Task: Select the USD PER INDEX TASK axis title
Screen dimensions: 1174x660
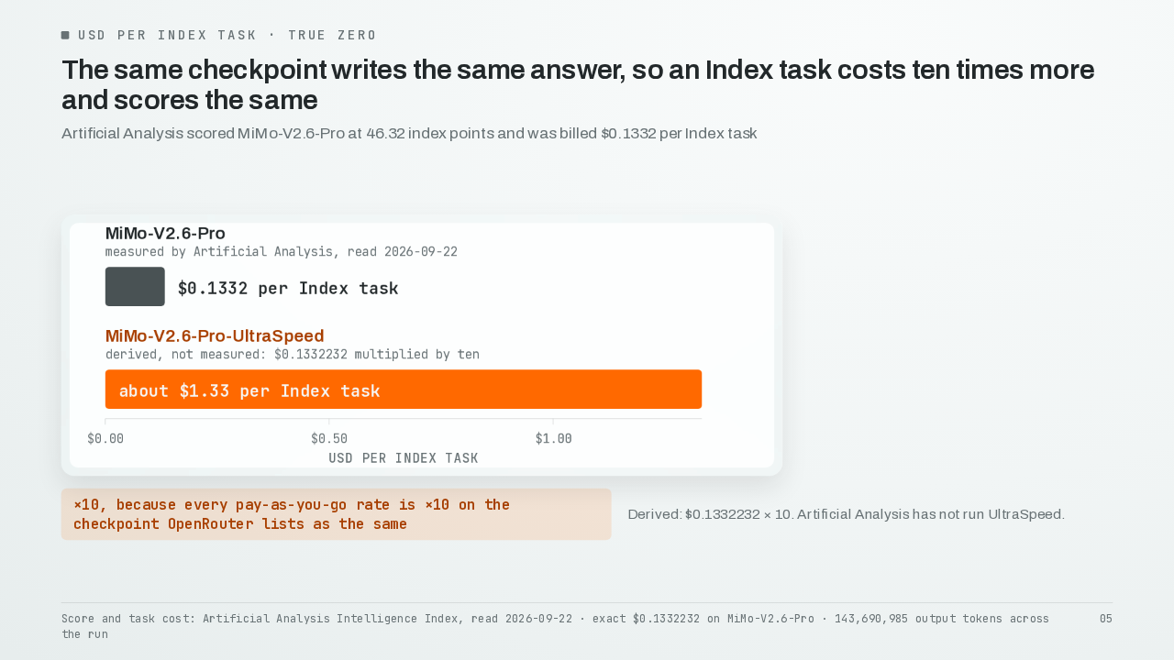Action: (404, 458)
